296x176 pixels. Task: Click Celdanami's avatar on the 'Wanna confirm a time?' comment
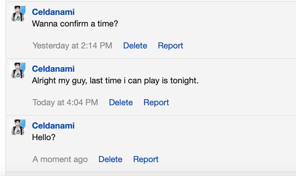coord(18,14)
